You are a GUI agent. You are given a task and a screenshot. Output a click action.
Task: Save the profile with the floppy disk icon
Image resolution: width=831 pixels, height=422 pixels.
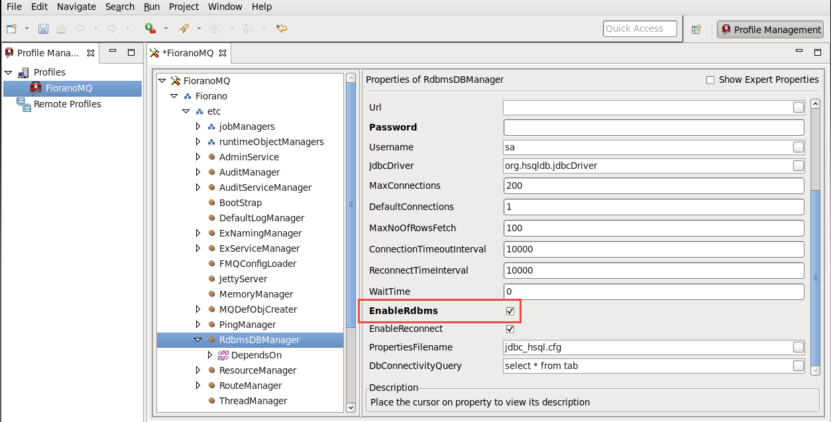[x=43, y=28]
